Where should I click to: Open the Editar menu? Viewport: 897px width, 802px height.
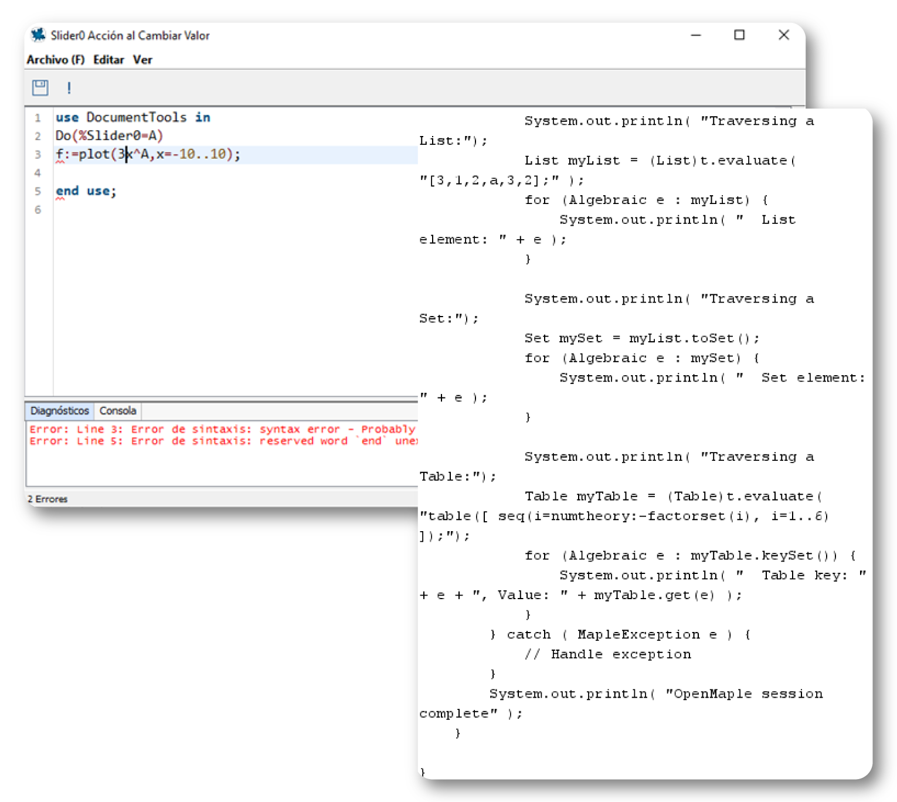108,60
